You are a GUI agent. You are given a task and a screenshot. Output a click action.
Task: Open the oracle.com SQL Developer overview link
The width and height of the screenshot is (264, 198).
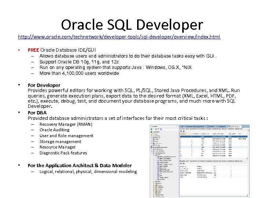coord(119,37)
